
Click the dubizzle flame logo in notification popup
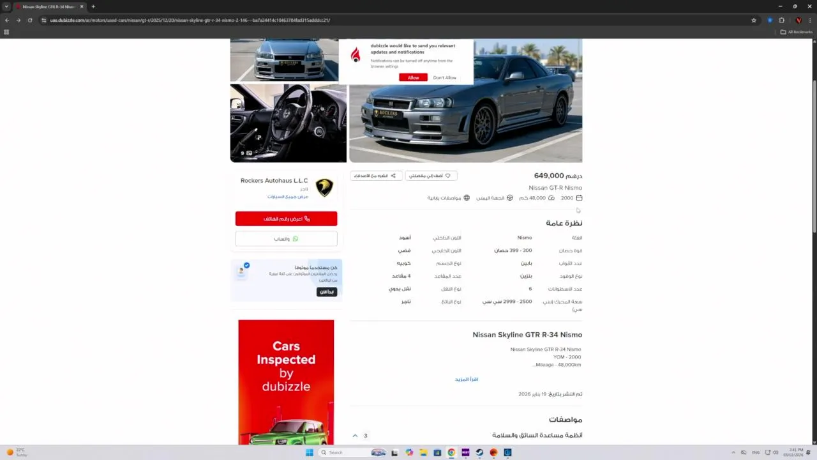coord(356,55)
